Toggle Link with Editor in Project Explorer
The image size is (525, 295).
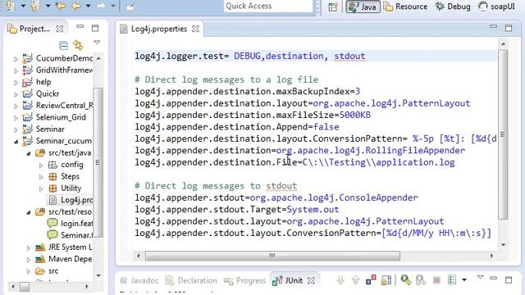click(x=78, y=45)
